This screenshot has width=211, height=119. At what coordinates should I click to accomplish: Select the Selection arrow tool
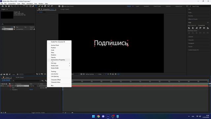[x=6, y=6]
